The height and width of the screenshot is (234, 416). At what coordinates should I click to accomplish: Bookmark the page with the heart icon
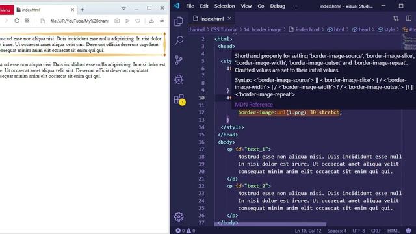138,21
